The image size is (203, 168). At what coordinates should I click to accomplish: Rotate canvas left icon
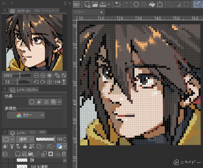tap(36, 82)
